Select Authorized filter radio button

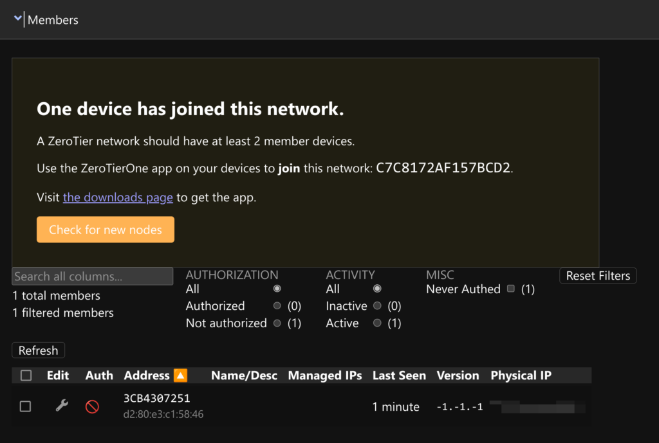(277, 305)
